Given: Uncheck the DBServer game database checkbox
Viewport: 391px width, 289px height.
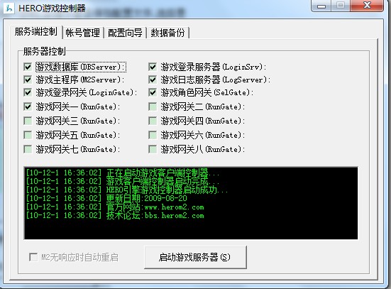Looking at the screenshot, I should coord(28,67).
